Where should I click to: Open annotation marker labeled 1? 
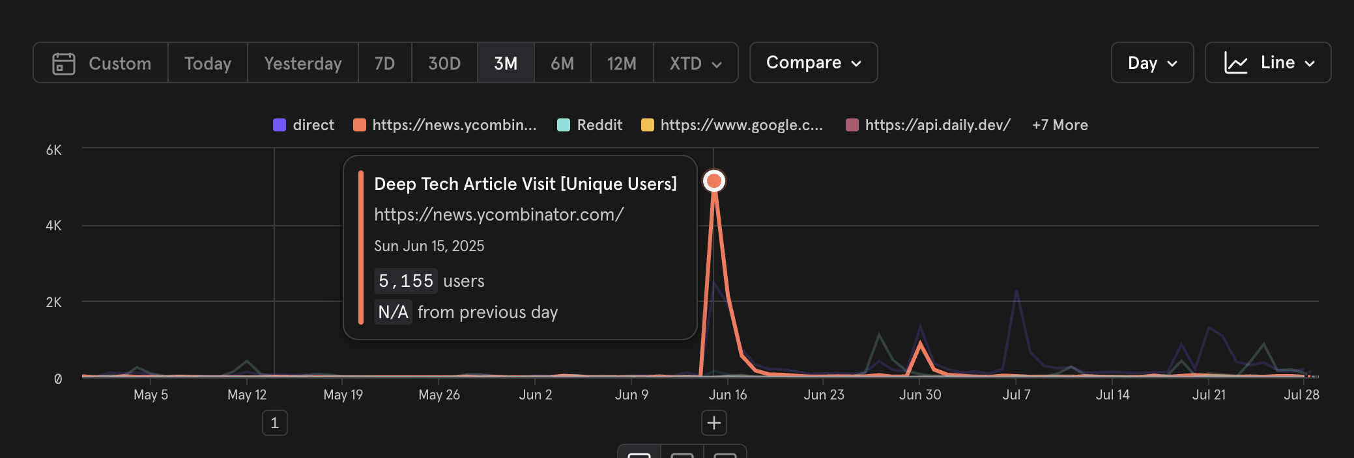coord(274,423)
